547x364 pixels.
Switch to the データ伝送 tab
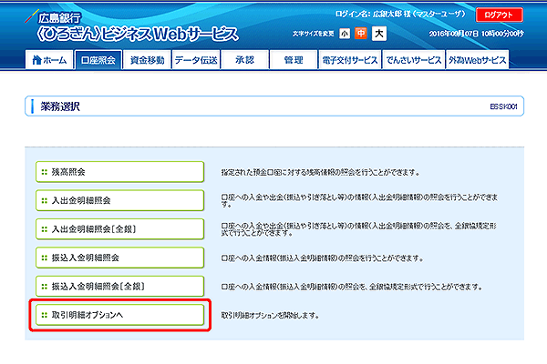point(196,60)
